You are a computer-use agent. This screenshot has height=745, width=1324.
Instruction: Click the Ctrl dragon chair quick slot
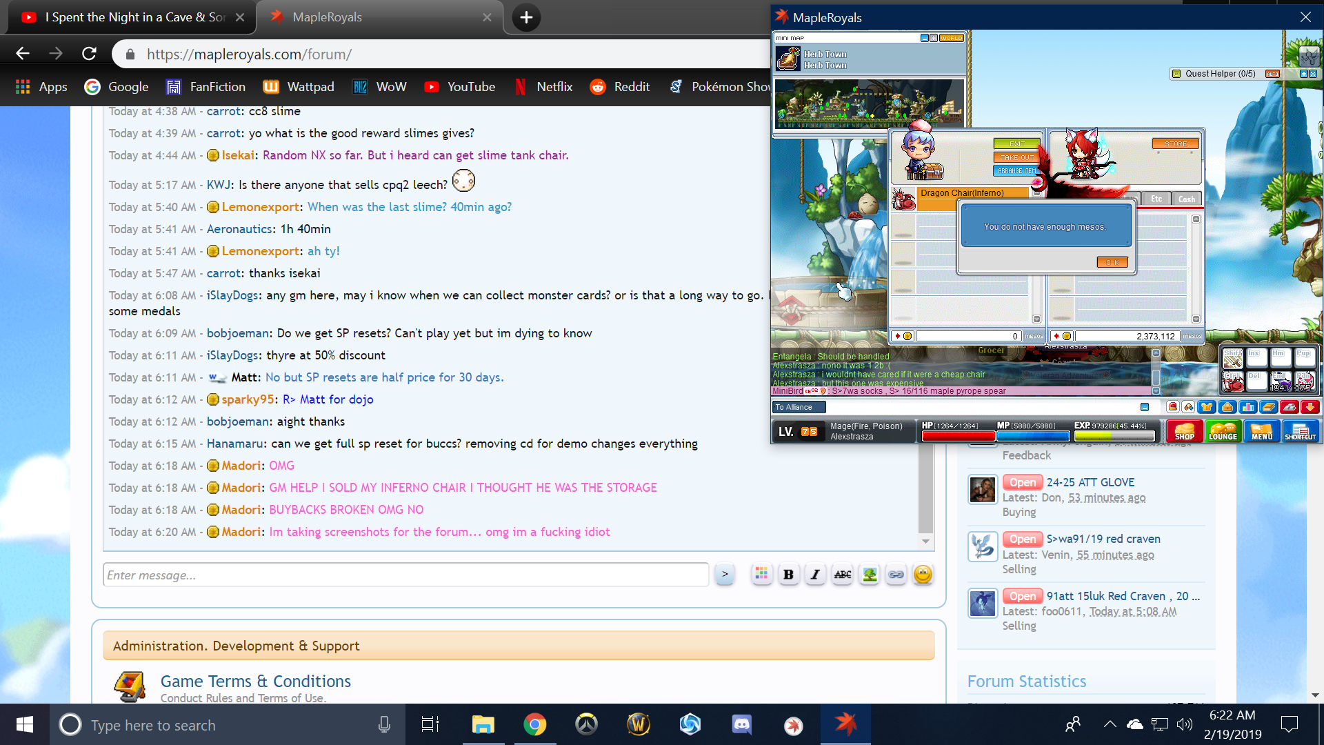(x=1232, y=381)
